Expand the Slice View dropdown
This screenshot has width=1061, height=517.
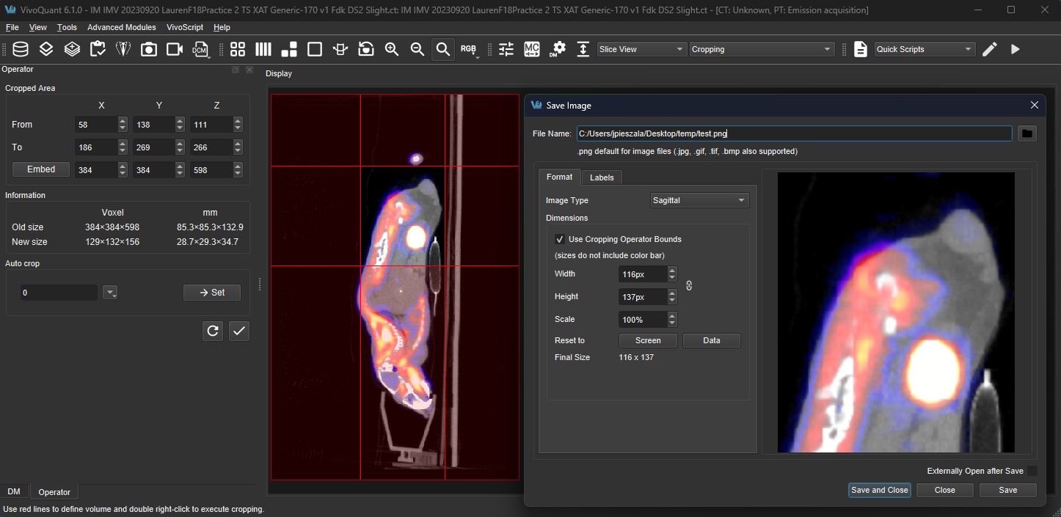(642, 49)
